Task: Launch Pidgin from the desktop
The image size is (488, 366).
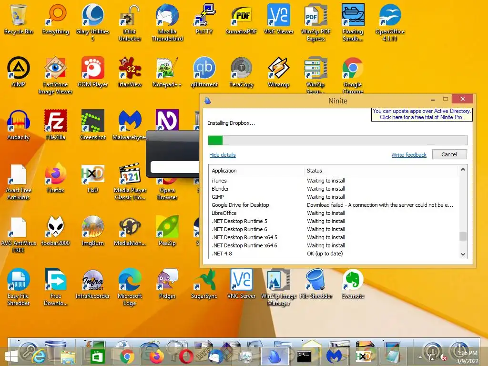Action: point(167,283)
